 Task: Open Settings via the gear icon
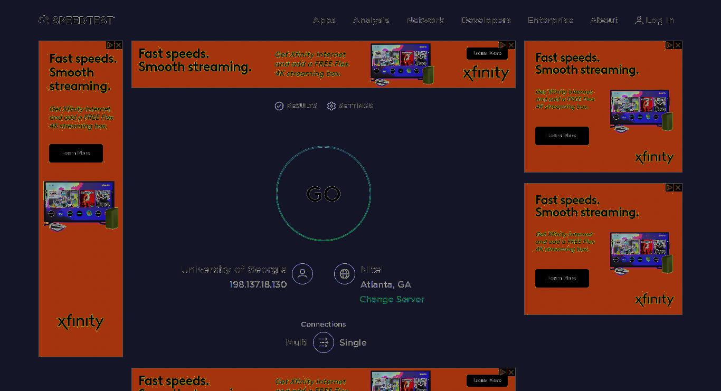tap(331, 106)
